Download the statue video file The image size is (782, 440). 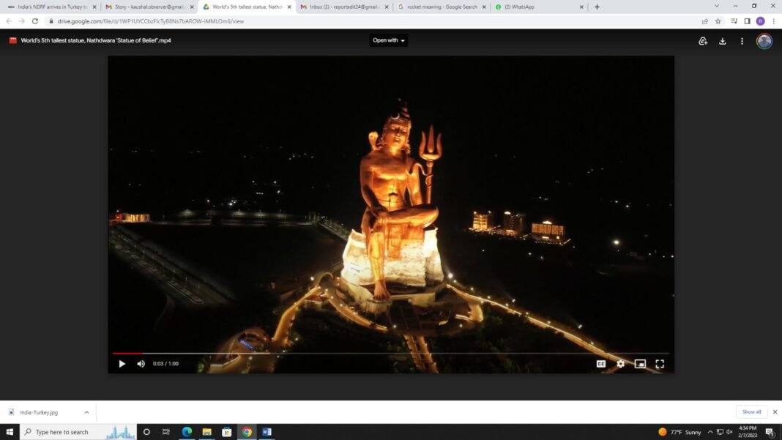(722, 41)
